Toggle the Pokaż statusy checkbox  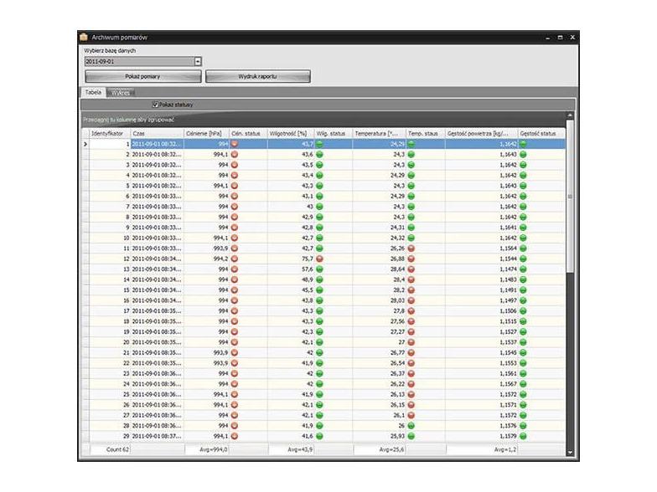click(x=156, y=105)
